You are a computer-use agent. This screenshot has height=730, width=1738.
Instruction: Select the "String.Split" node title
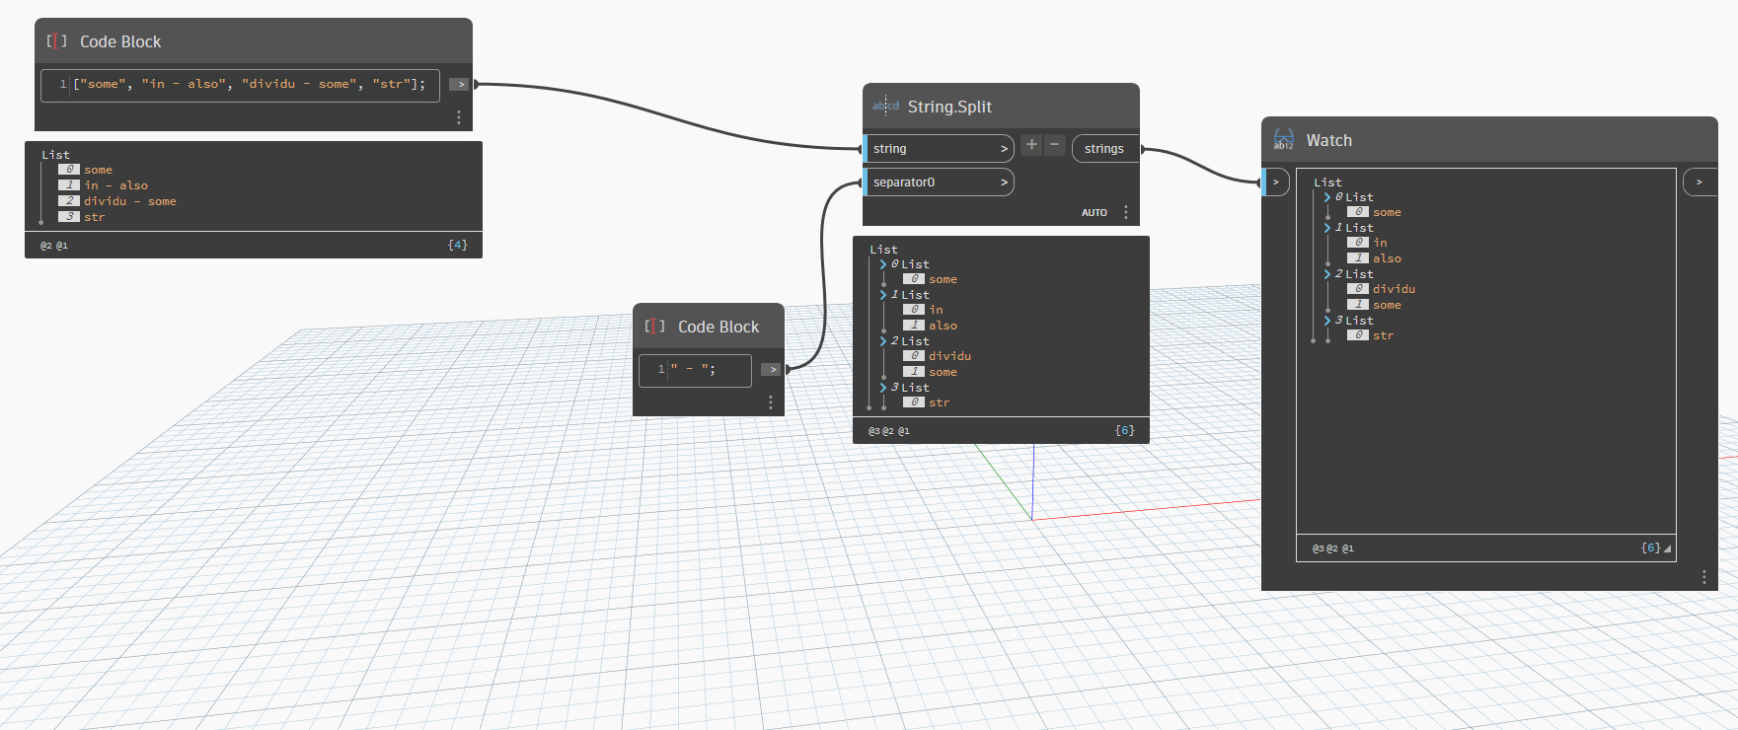click(949, 107)
